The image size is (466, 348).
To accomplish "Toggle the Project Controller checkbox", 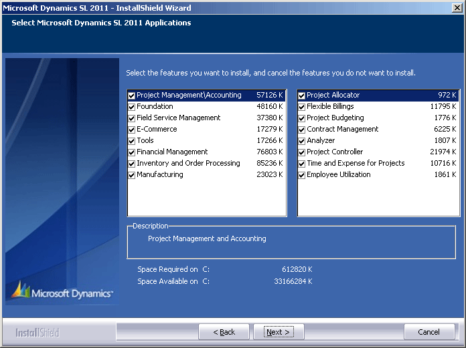I will point(302,153).
